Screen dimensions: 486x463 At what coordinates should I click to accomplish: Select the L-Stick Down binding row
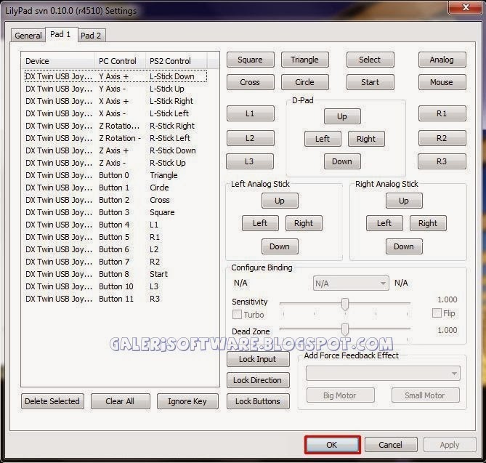click(x=116, y=76)
